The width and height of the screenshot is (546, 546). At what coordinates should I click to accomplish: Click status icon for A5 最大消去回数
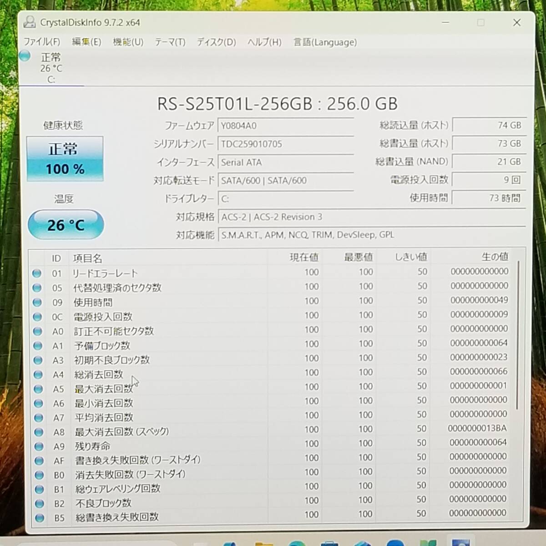pyautogui.click(x=38, y=389)
